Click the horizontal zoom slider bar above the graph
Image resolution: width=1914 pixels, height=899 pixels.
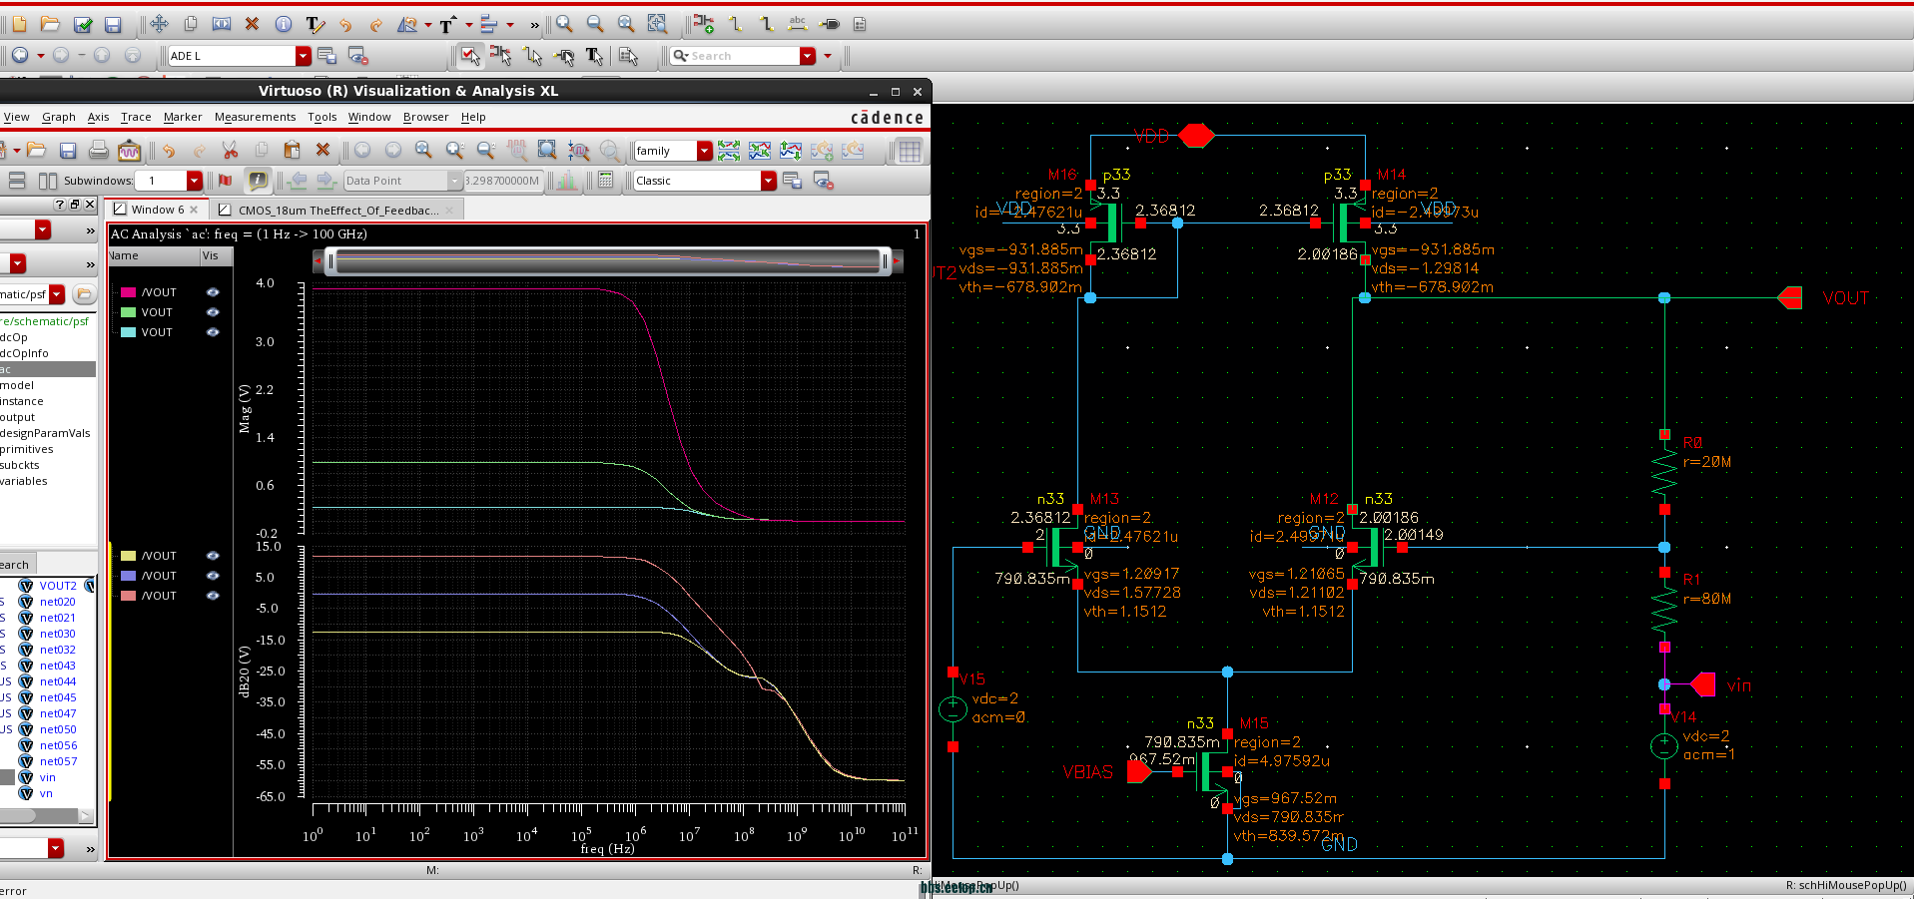click(x=607, y=261)
